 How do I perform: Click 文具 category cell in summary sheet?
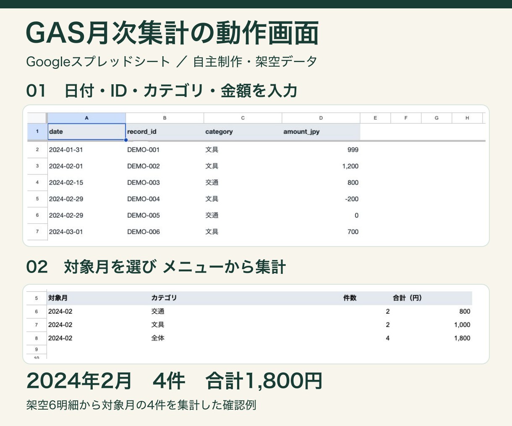click(x=246, y=325)
